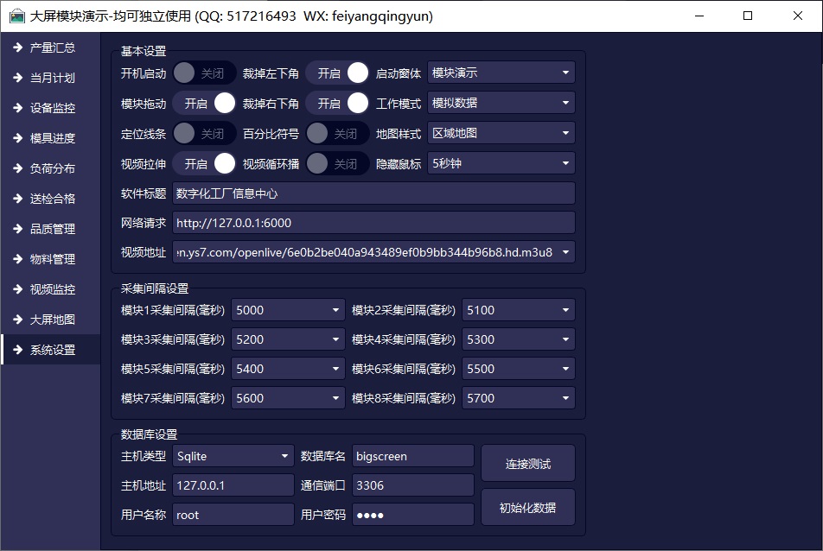Click the arrow icon next to 当月计划
The height and width of the screenshot is (551, 823).
16,78
